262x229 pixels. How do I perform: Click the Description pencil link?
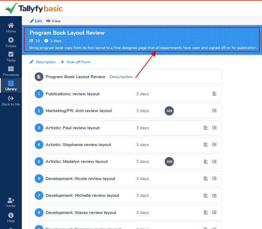(x=43, y=62)
